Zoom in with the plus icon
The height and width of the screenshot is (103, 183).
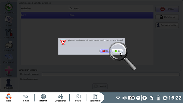tap(145, 98)
